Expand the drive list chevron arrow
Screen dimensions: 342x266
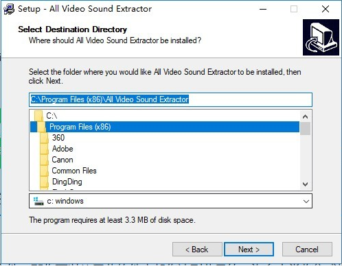point(306,202)
